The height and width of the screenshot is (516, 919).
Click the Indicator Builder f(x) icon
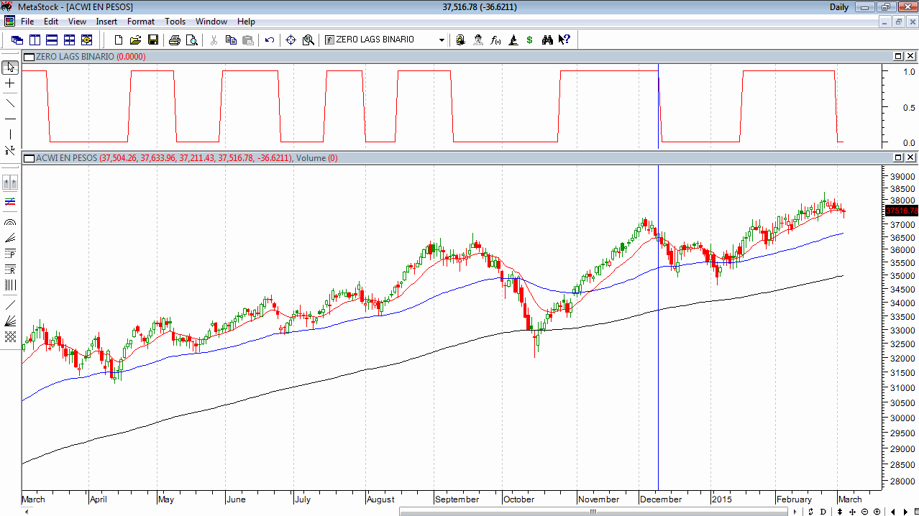coord(495,40)
